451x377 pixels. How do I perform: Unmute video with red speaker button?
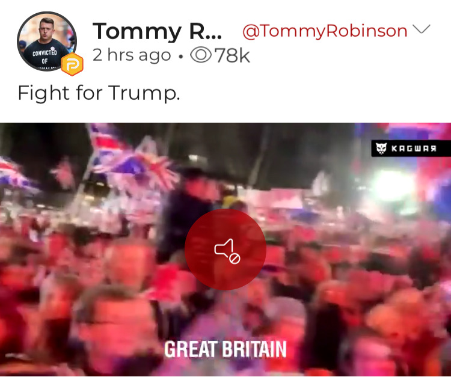(226, 250)
